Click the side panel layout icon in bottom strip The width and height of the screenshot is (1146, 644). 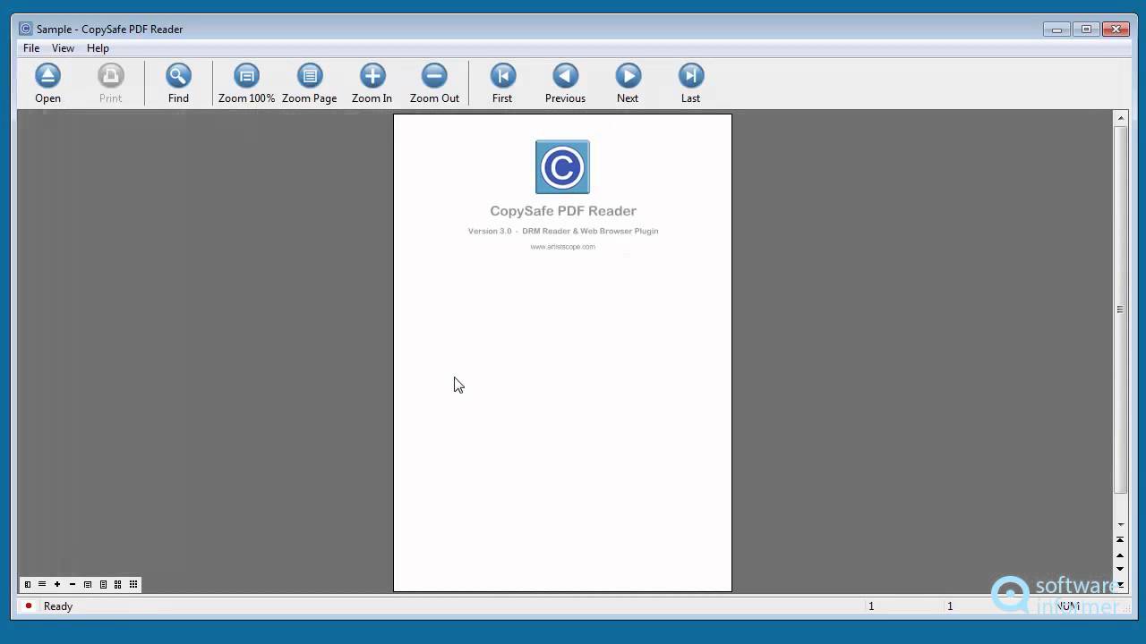(x=27, y=584)
